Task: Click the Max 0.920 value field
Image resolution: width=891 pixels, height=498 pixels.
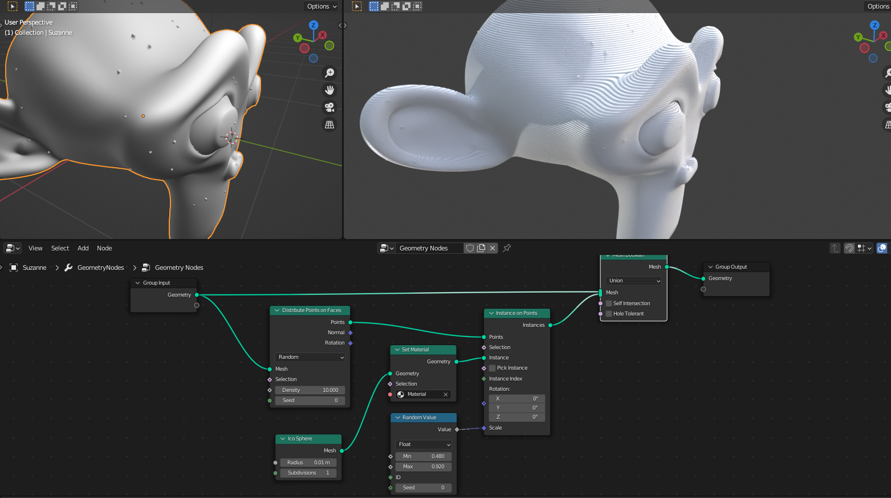Action: point(424,467)
